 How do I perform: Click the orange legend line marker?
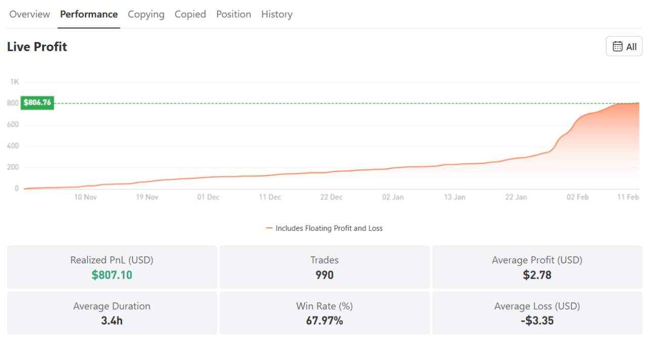click(269, 229)
